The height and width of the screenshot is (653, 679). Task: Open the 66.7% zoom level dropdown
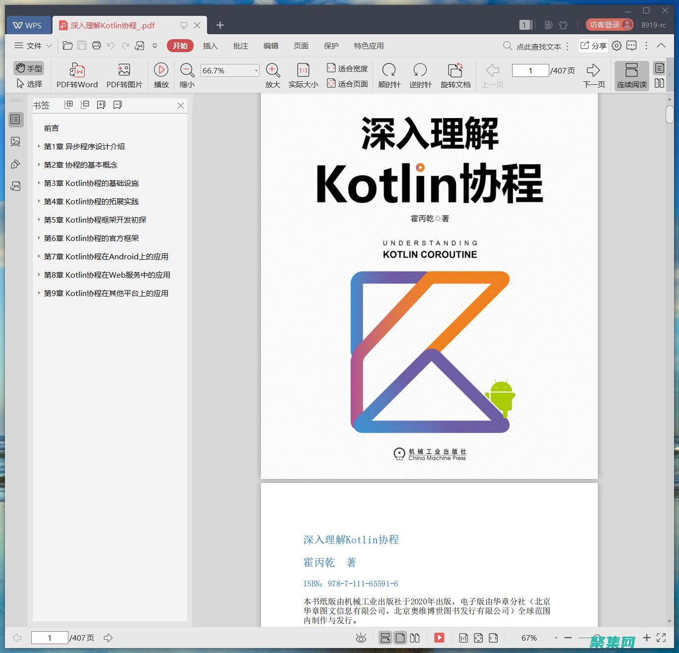click(255, 70)
